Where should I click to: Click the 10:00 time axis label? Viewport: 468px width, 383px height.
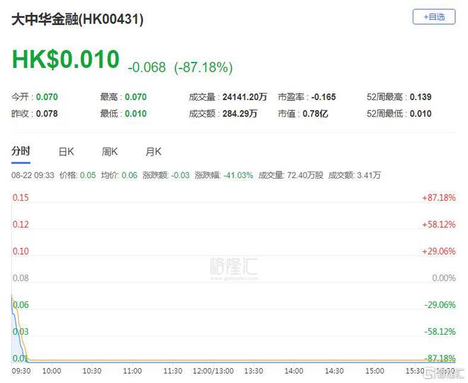[x=52, y=371]
